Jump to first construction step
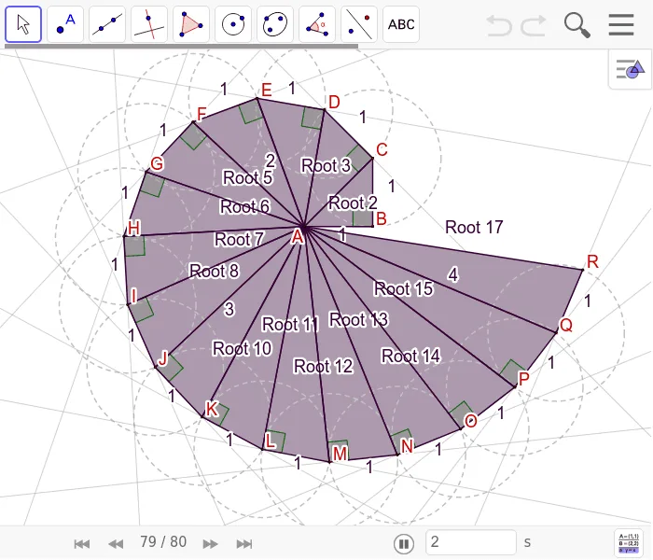 tap(82, 544)
